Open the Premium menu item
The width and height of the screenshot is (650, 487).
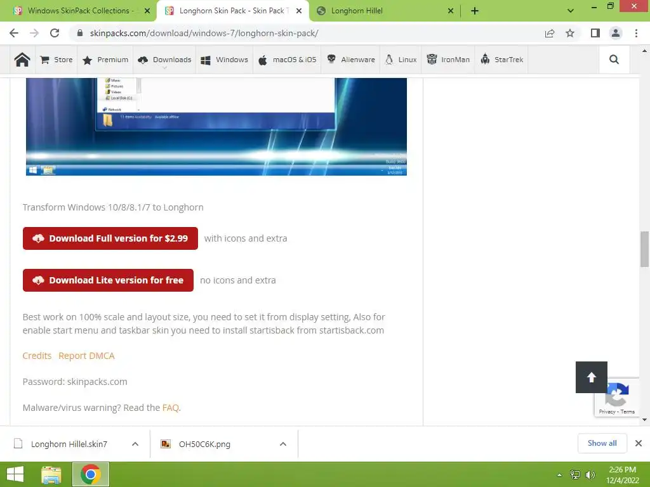[x=105, y=60]
